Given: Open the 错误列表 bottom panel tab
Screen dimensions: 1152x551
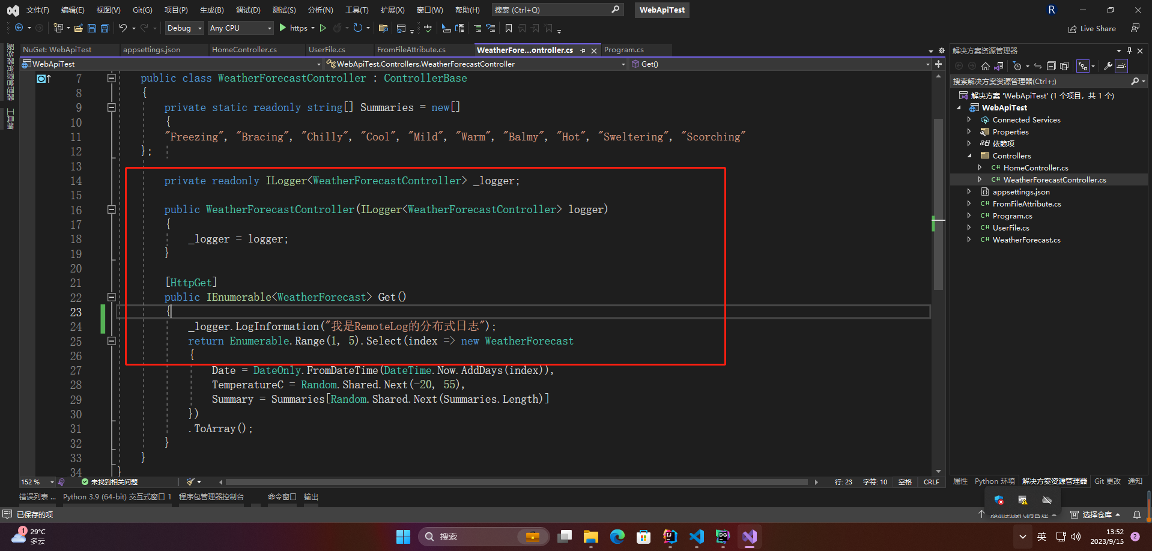Looking at the screenshot, I should (x=37, y=497).
